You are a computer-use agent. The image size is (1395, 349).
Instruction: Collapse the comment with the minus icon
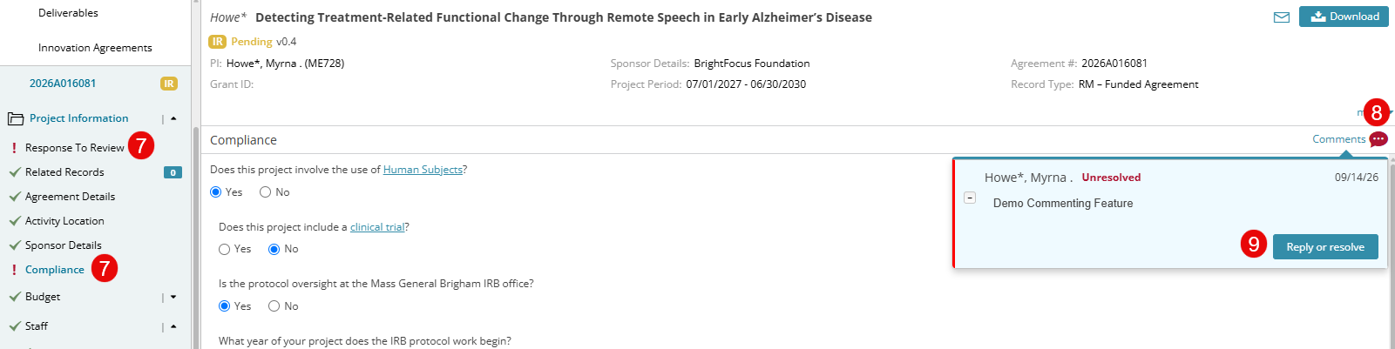click(970, 198)
